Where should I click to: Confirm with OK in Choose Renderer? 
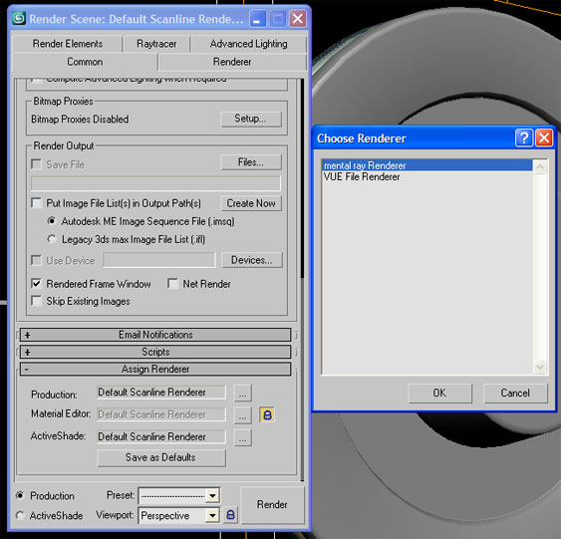click(x=439, y=394)
